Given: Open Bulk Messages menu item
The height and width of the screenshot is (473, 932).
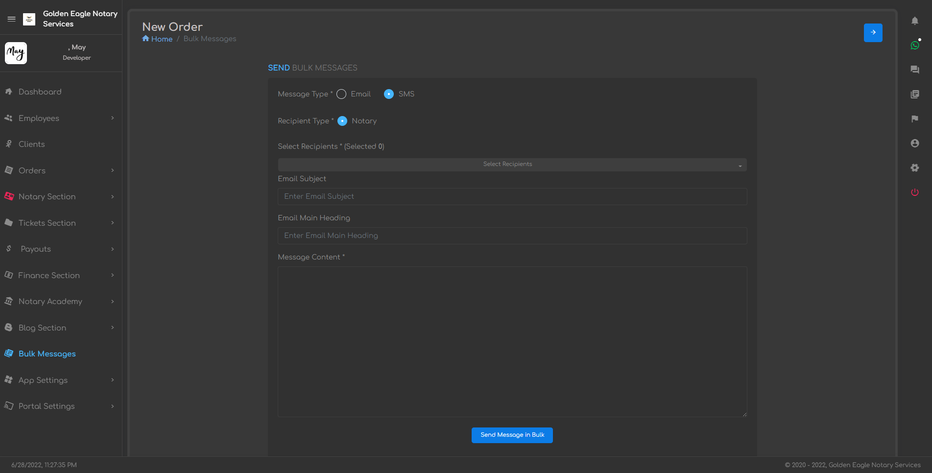Looking at the screenshot, I should coord(47,354).
